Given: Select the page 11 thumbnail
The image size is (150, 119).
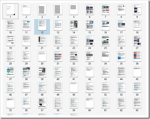Looking at the screenshot, I should 26,25.
